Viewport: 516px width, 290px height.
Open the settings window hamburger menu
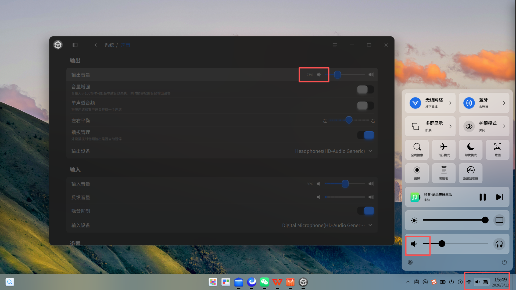point(335,45)
